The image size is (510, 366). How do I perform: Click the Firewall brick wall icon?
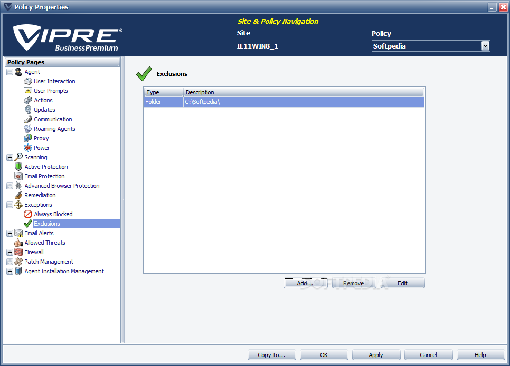[x=18, y=252]
